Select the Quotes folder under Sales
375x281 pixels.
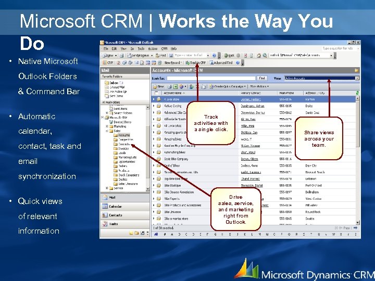(x=120, y=179)
